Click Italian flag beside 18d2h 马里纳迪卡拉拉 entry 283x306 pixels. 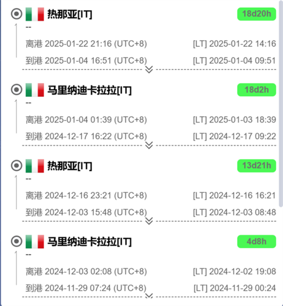pyautogui.click(x=35, y=90)
